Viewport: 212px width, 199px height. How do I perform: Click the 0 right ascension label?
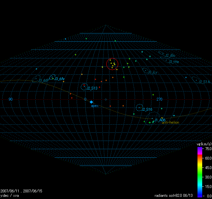coord(85,99)
